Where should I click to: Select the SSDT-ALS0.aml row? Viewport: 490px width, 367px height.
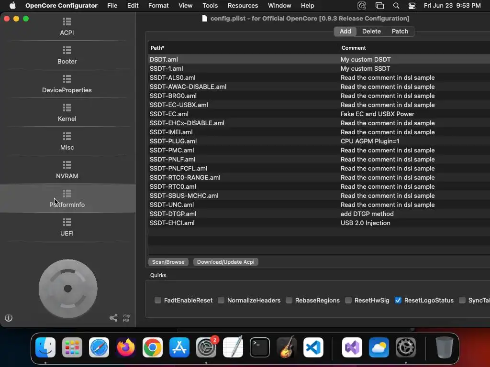tap(319, 77)
